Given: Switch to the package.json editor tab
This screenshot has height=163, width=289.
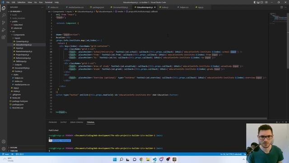Looking at the screenshot, I should (98, 7).
